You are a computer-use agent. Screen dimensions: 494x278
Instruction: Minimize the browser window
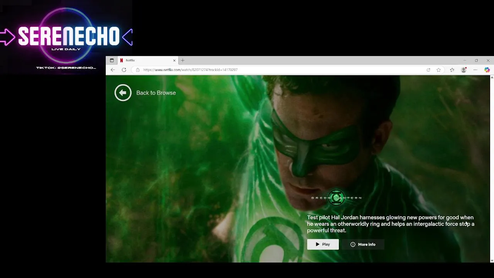(465, 60)
